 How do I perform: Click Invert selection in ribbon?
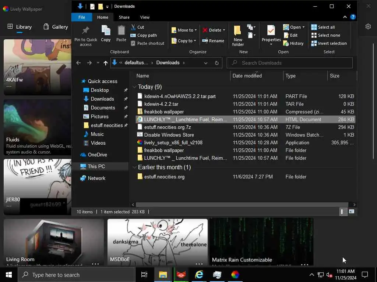tap(329, 43)
